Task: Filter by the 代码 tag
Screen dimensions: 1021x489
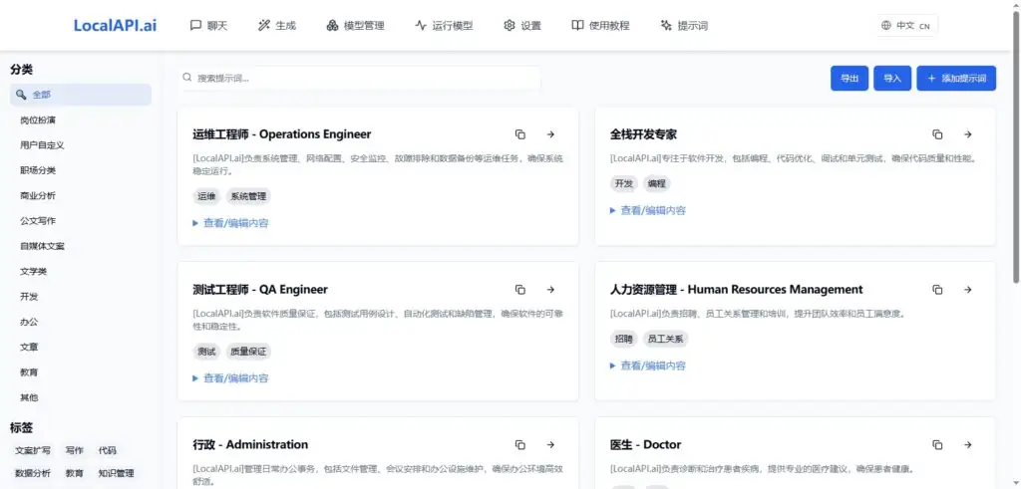Action: [108, 450]
